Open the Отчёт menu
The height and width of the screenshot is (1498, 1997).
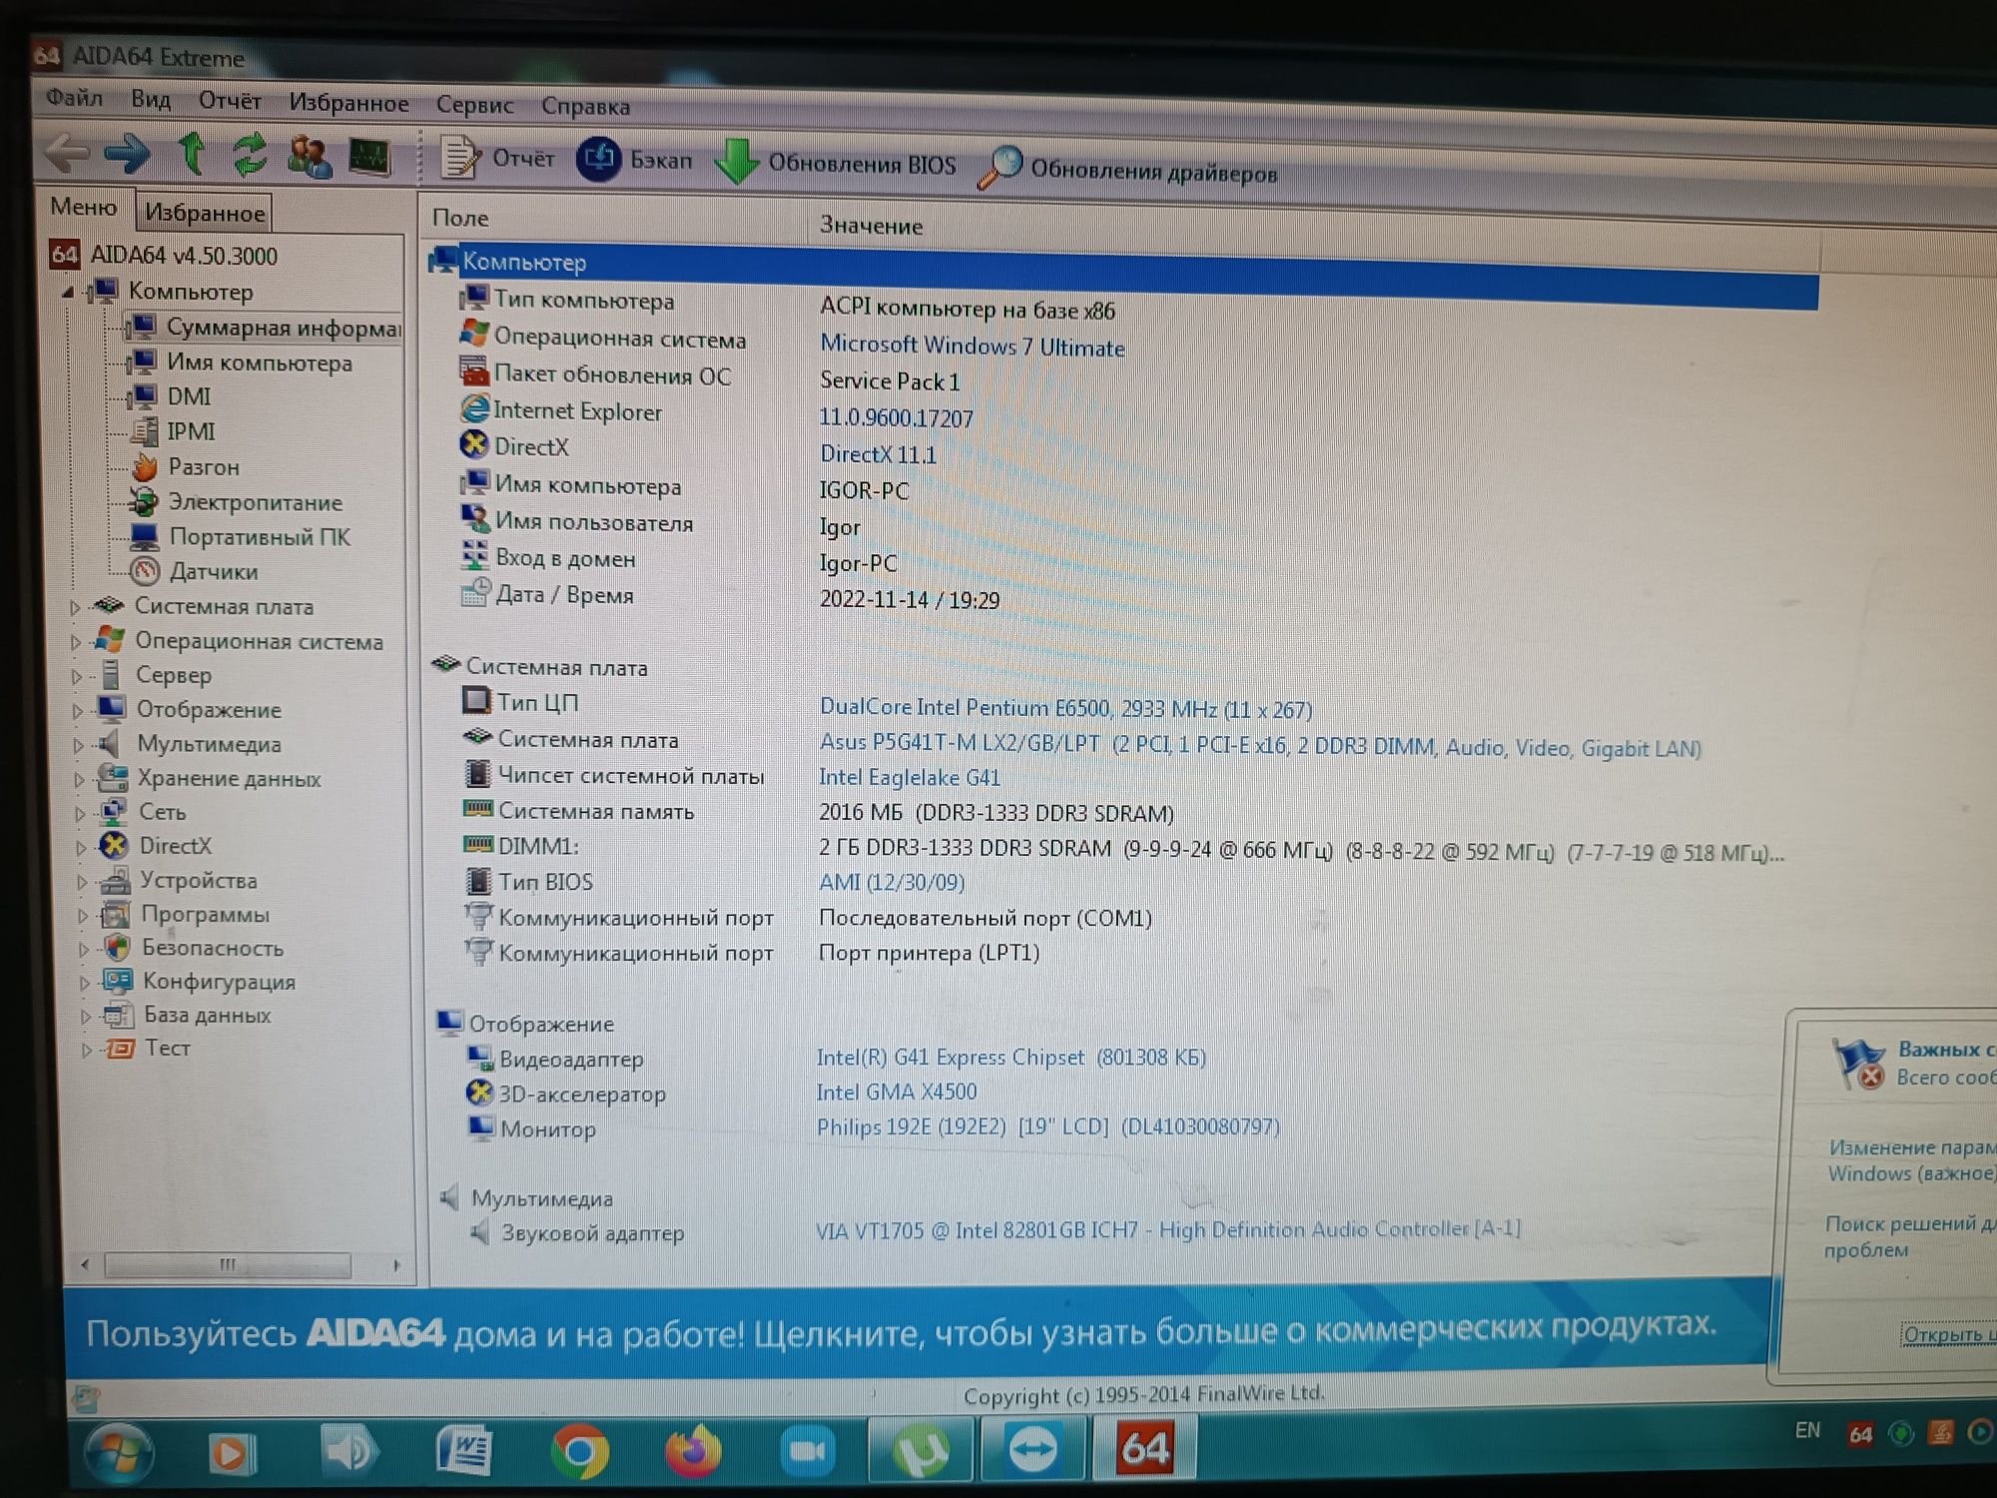coord(230,101)
